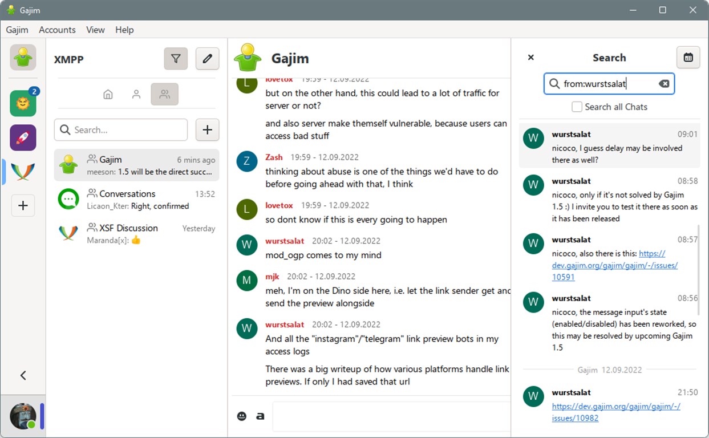This screenshot has width=709, height=438.
Task: Click mjk's avatar in the conversation
Action: 247,281
